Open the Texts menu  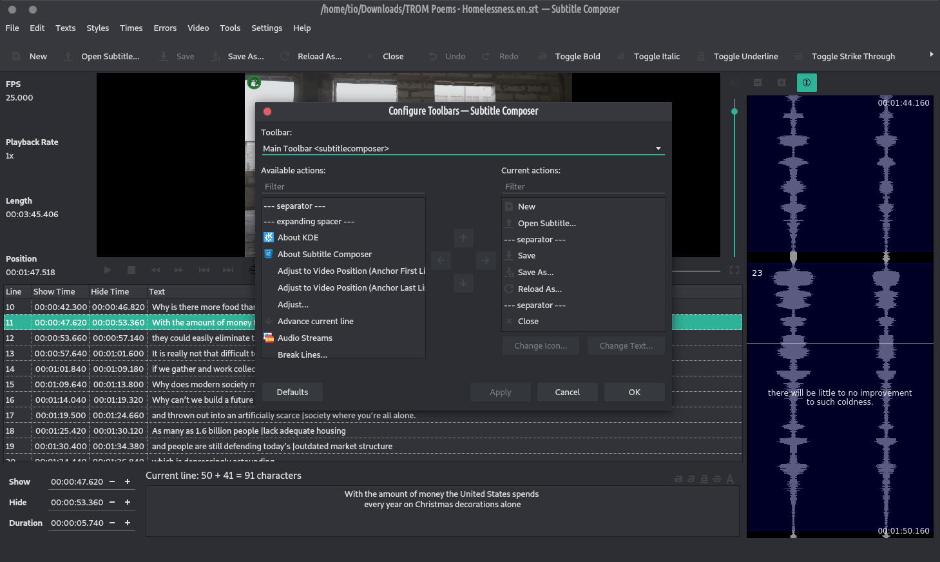65,28
